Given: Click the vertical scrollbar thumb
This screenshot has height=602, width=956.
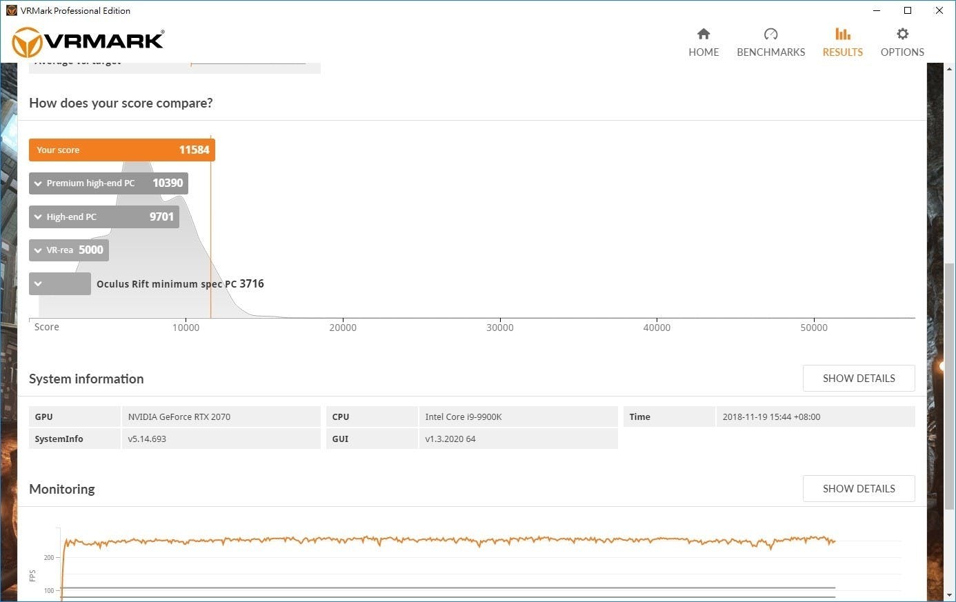Looking at the screenshot, I should click(949, 386).
